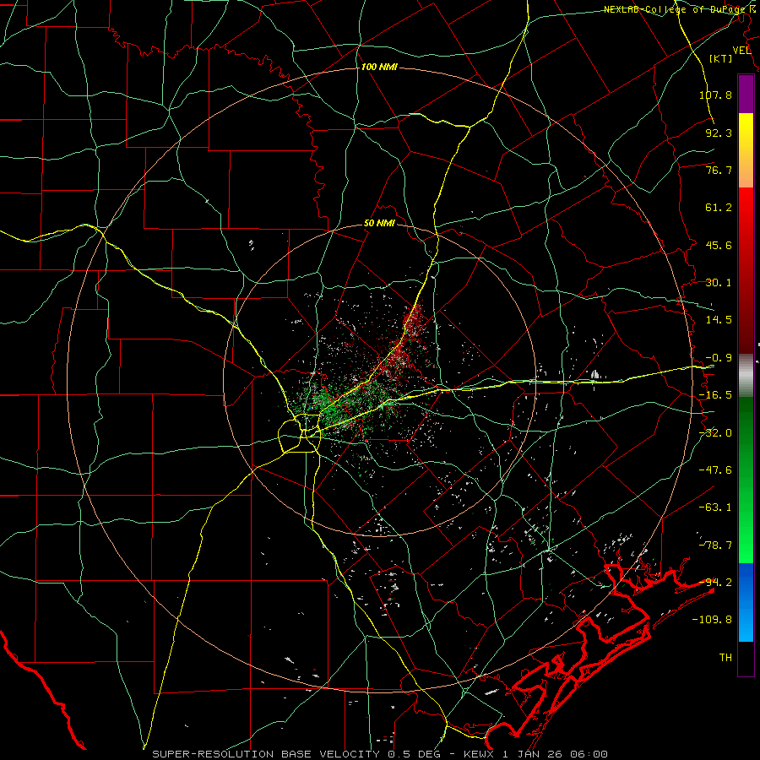Click the [KT] units label
Screen dimensions: 760x760
[721, 58]
